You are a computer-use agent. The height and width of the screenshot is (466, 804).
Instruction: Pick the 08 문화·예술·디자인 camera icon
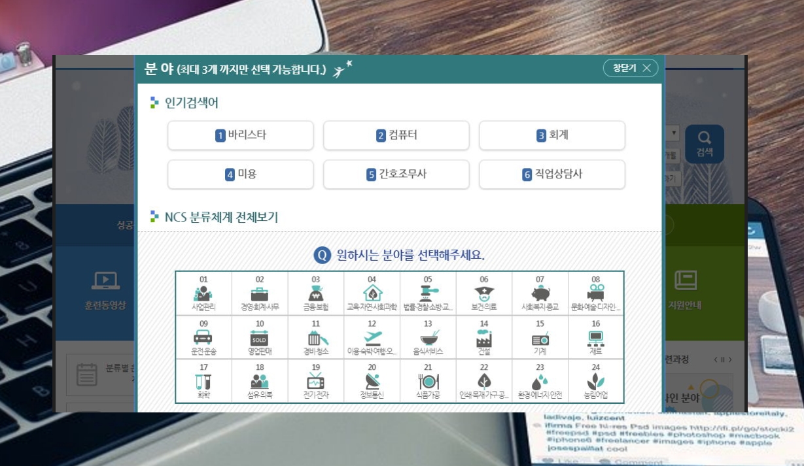(x=596, y=293)
